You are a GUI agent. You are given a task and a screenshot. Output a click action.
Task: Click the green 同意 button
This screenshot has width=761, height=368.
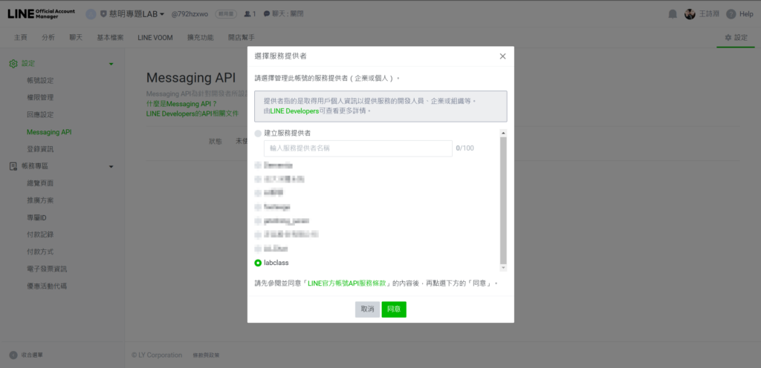394,309
